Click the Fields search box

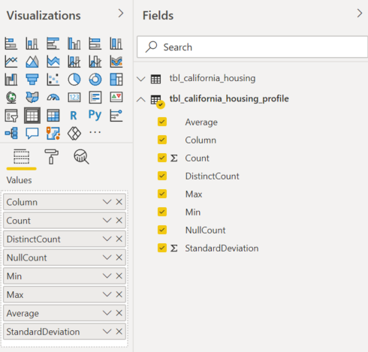(x=252, y=47)
